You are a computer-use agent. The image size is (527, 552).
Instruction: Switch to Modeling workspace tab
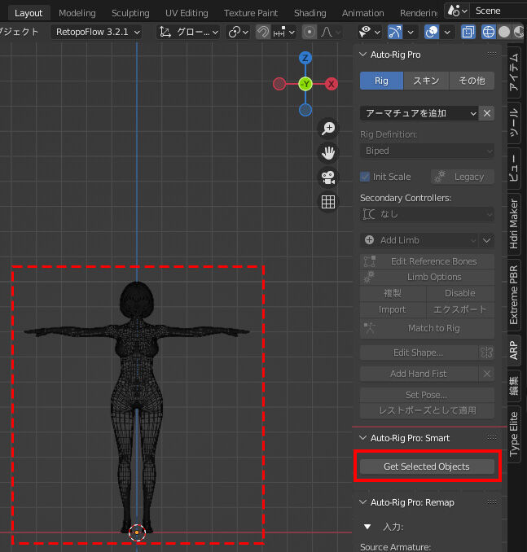pyautogui.click(x=77, y=13)
